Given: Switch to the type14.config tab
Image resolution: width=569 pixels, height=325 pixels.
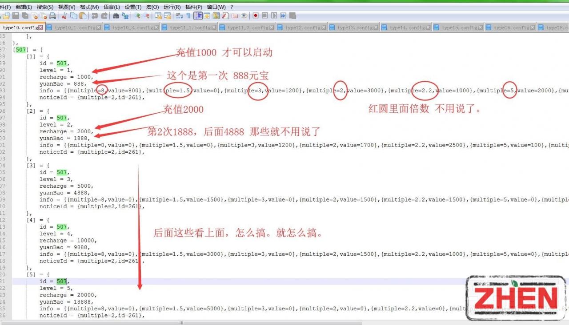Looking at the screenshot, I should click(x=407, y=28).
